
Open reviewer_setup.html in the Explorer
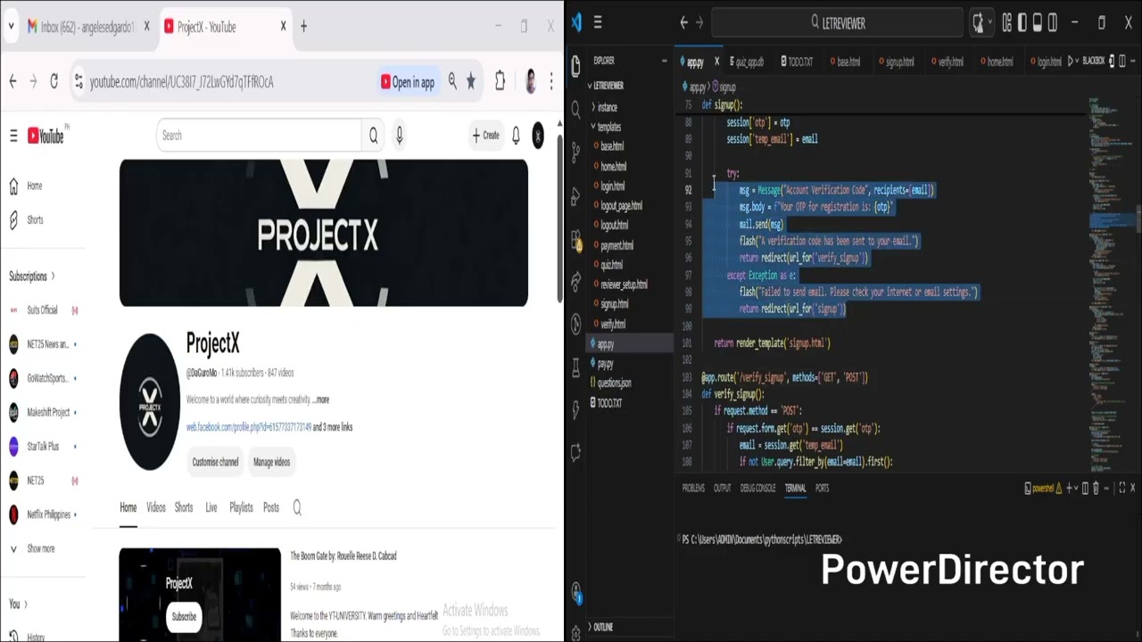pyautogui.click(x=624, y=284)
